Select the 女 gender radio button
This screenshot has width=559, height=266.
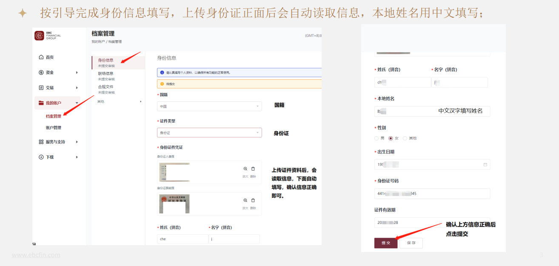tap(391, 138)
